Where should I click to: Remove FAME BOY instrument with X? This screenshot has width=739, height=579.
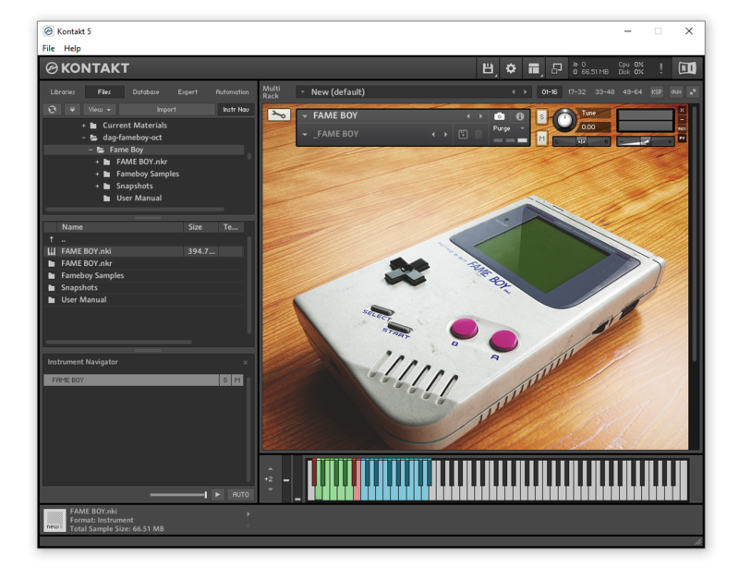682,110
